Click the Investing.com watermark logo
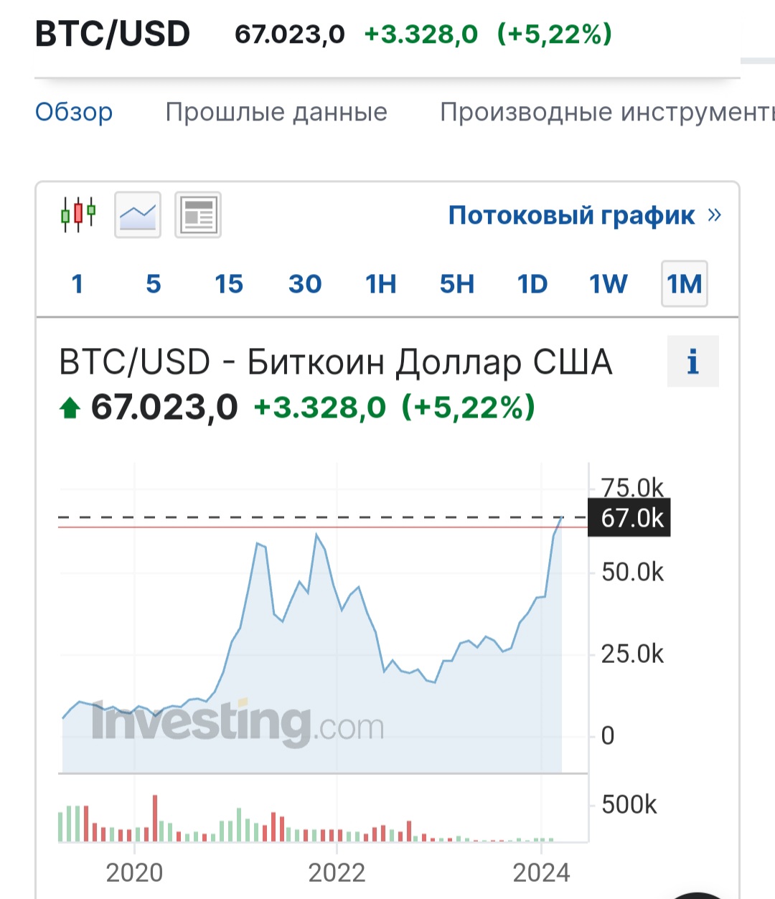This screenshot has width=775, height=899. [x=238, y=723]
